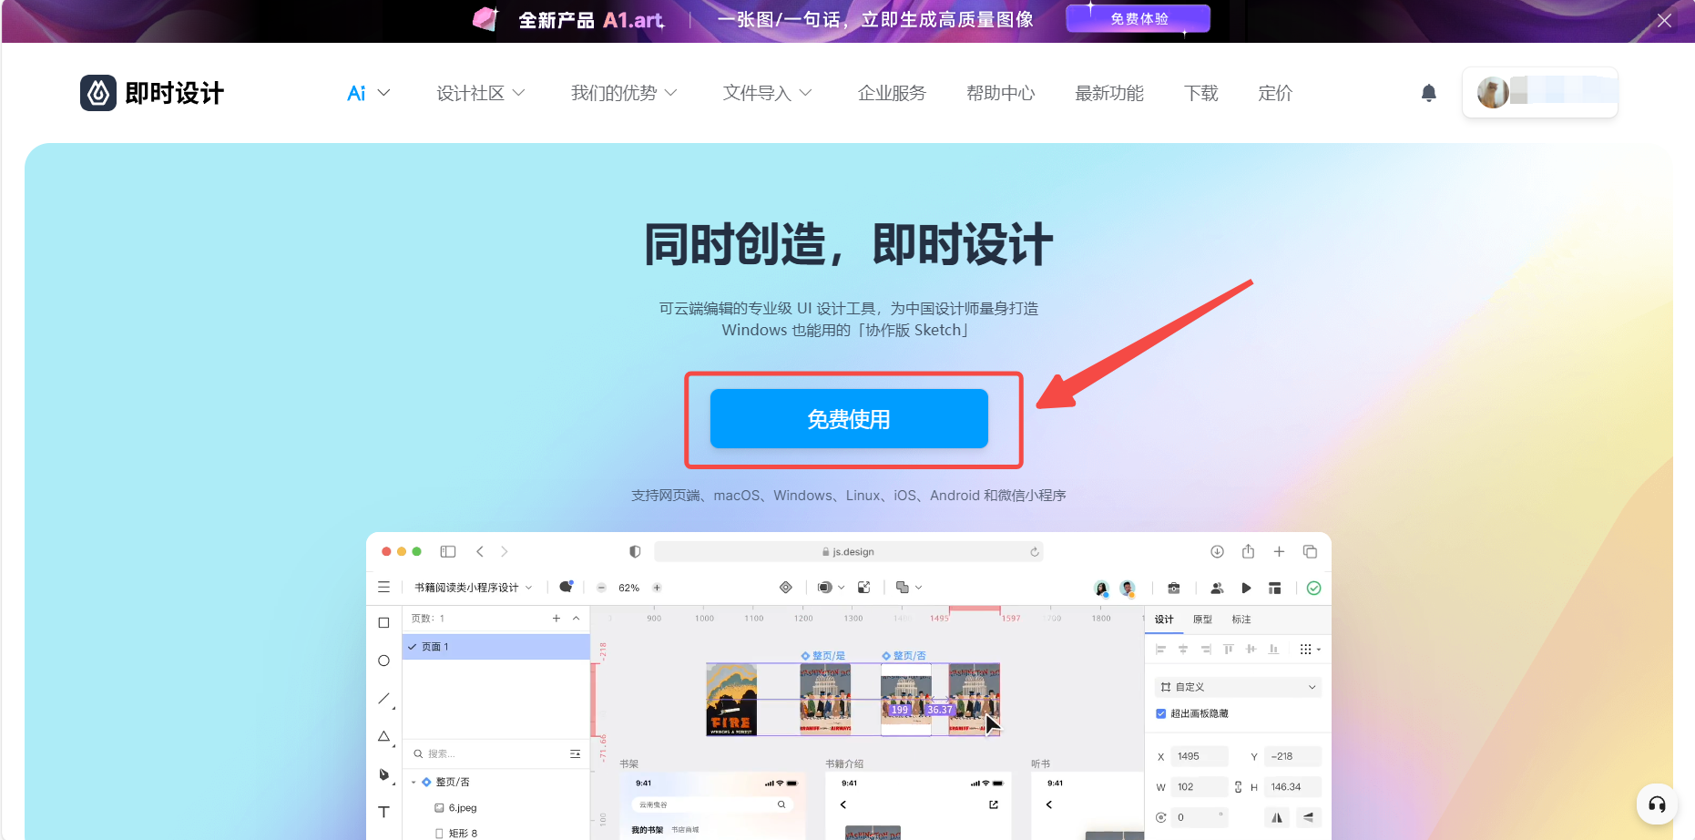The height and width of the screenshot is (840, 1695).
Task: Switch to the 设计 tab
Action: [x=1164, y=620]
